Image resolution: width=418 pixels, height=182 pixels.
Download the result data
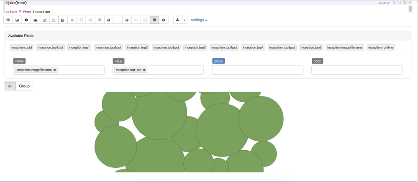177,20
